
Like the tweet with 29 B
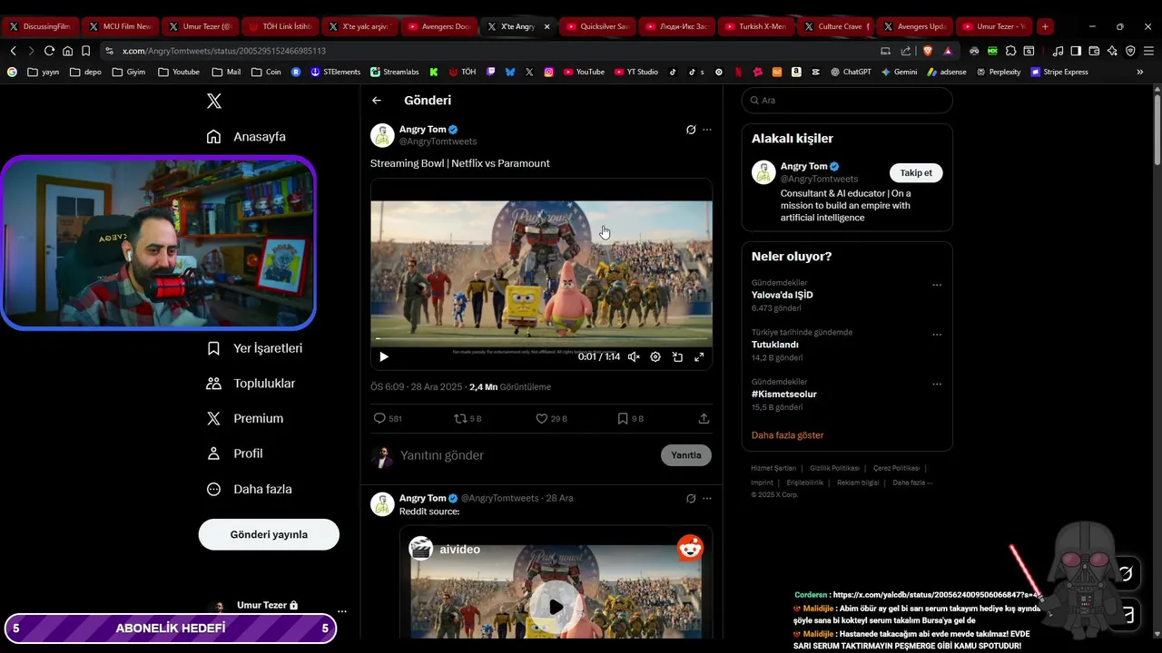pyautogui.click(x=551, y=418)
